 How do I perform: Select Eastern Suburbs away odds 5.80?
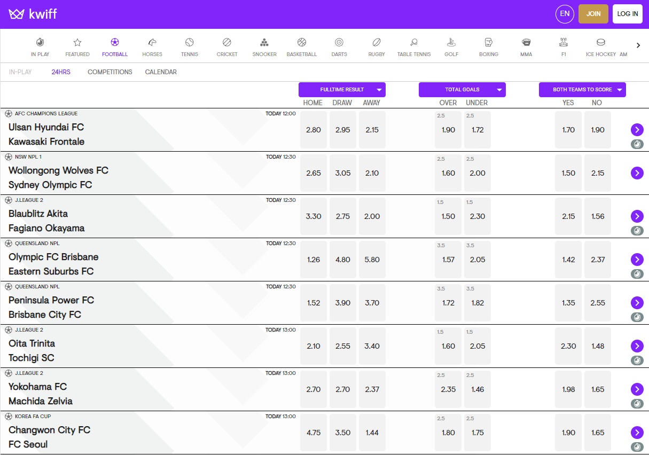pyautogui.click(x=372, y=260)
